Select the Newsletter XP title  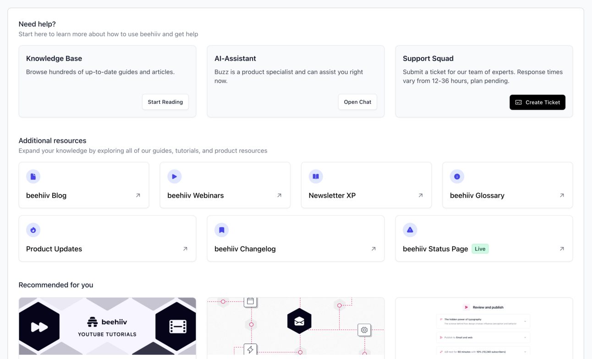tap(332, 195)
